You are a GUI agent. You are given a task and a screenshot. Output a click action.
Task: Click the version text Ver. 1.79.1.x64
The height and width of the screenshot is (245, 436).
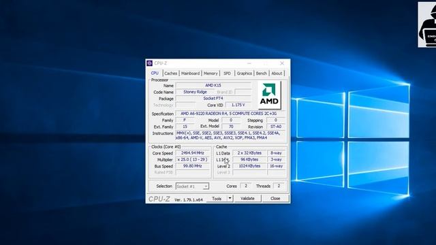click(x=189, y=199)
